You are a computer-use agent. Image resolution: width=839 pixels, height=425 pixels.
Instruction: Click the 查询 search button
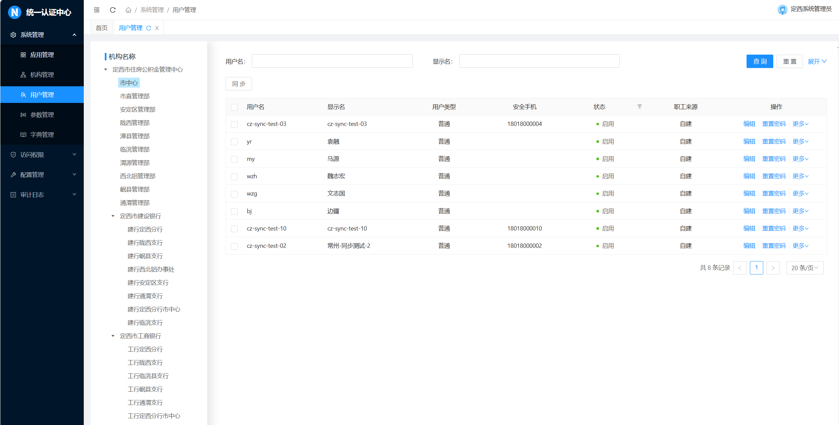click(x=760, y=61)
